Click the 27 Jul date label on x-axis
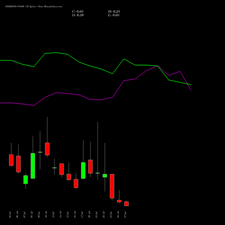 pyautogui.click(x=125, y=215)
